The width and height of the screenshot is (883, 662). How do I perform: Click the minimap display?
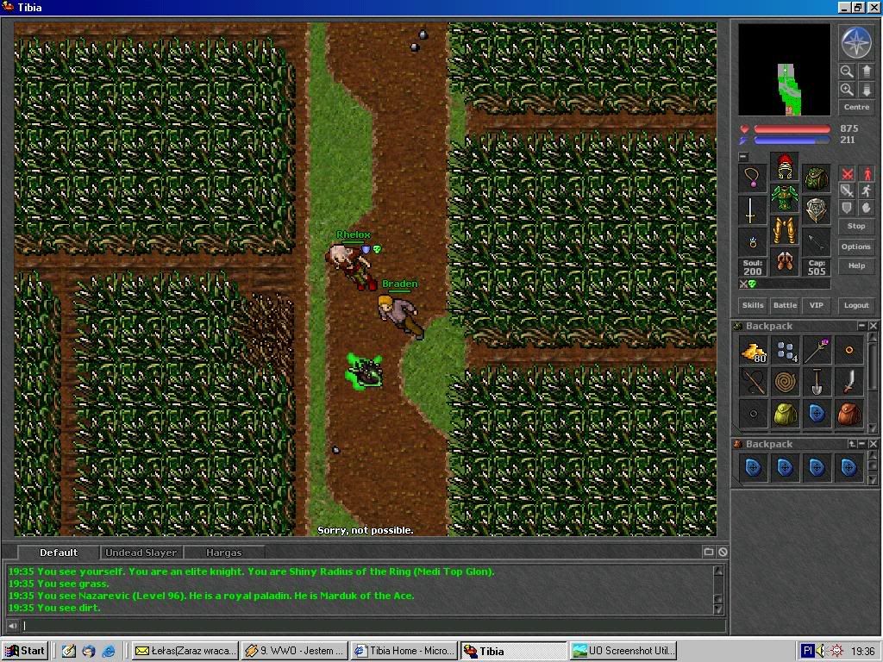click(785, 70)
